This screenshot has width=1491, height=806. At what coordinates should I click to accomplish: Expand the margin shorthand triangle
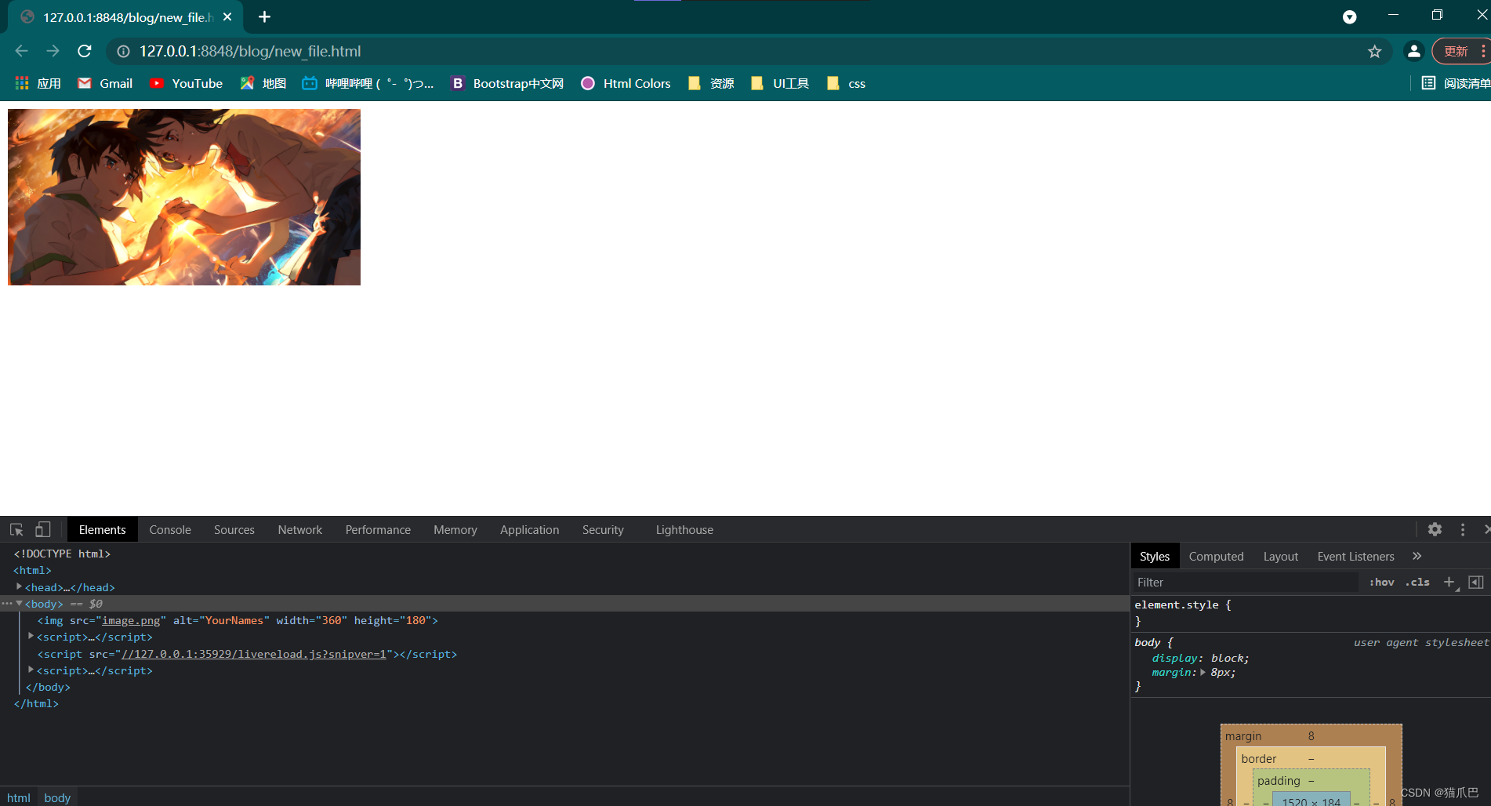point(1203,672)
